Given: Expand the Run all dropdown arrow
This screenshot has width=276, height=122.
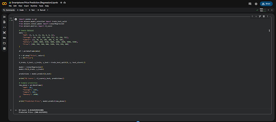Looking at the screenshot, I should tap(47, 10).
